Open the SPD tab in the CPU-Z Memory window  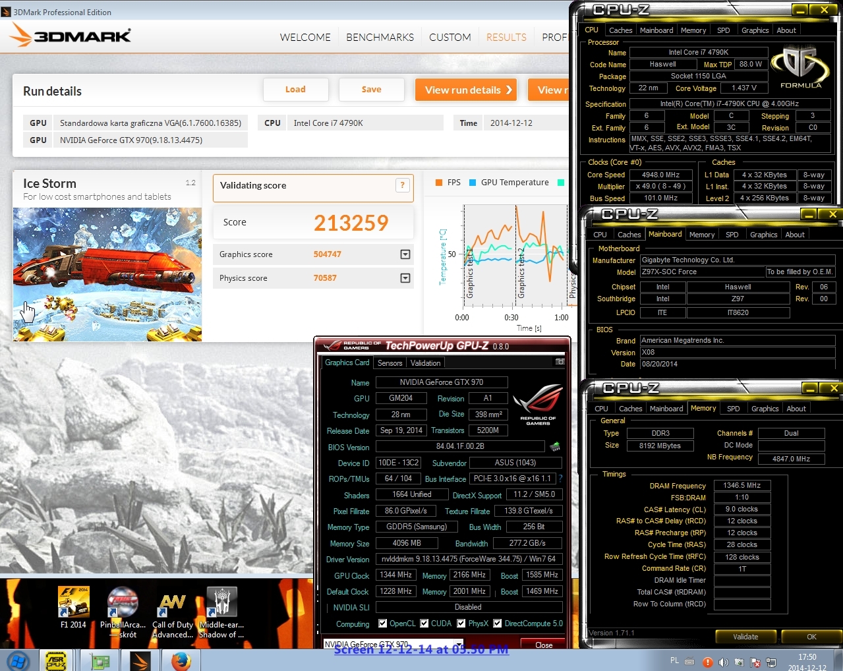pyautogui.click(x=734, y=409)
